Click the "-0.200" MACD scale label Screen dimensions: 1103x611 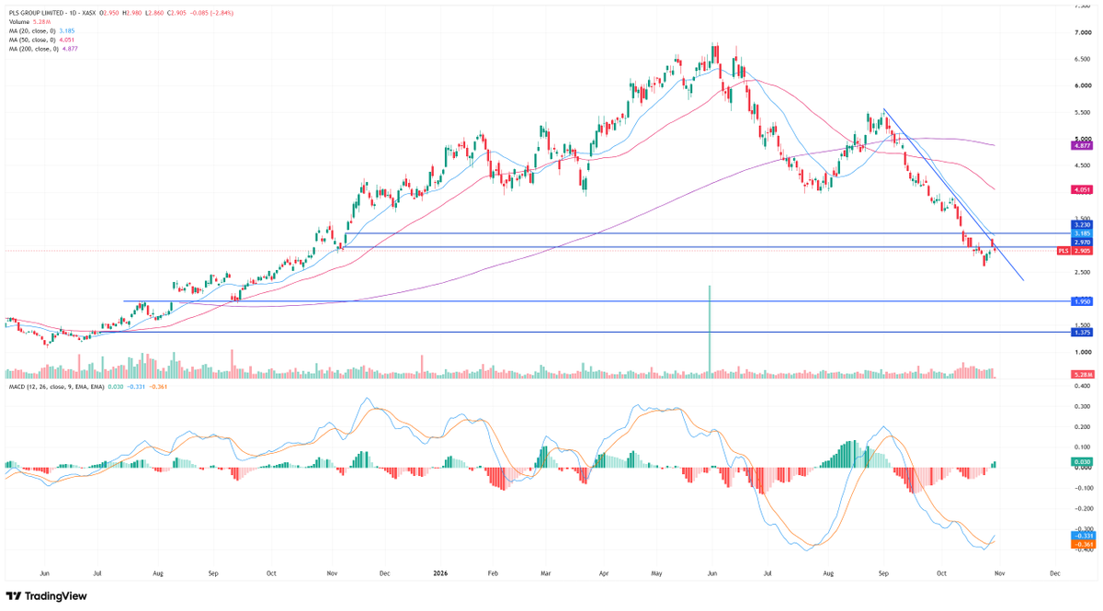pyautogui.click(x=1081, y=508)
